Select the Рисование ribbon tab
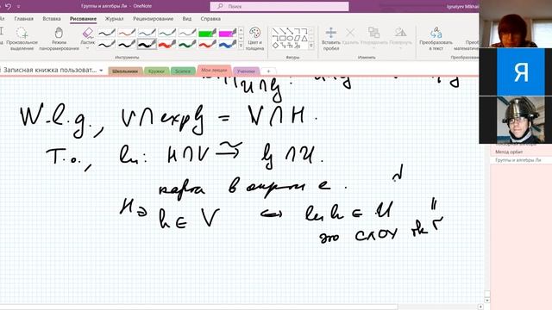 [83, 19]
